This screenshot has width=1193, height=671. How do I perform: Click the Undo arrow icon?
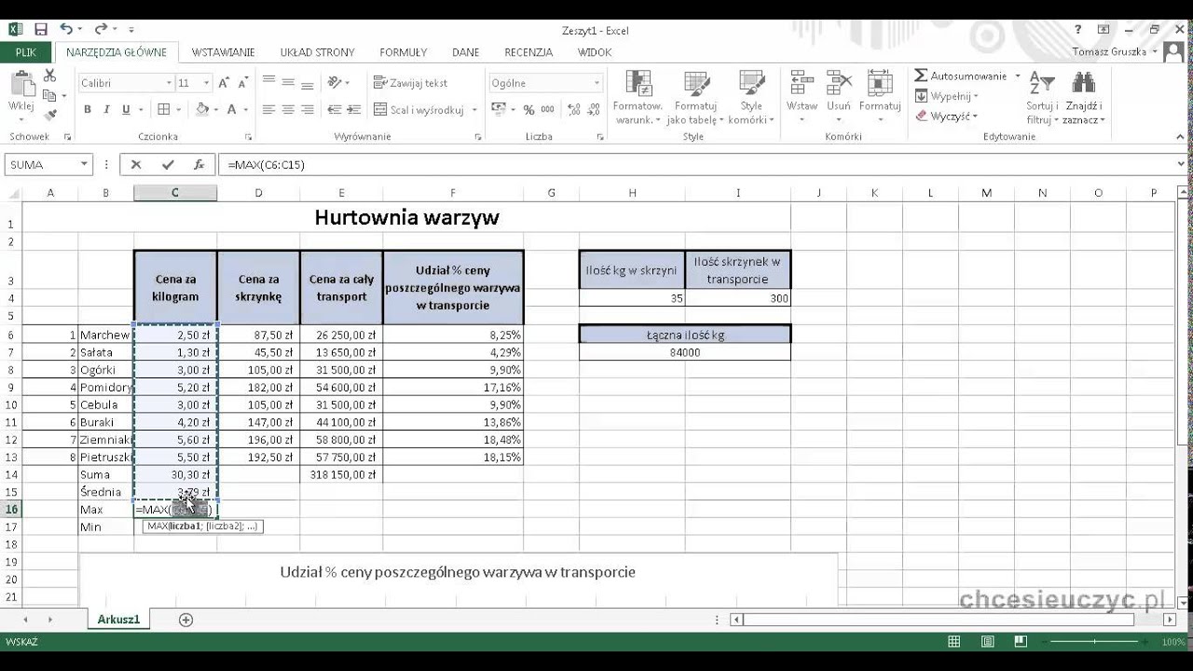tap(66, 30)
